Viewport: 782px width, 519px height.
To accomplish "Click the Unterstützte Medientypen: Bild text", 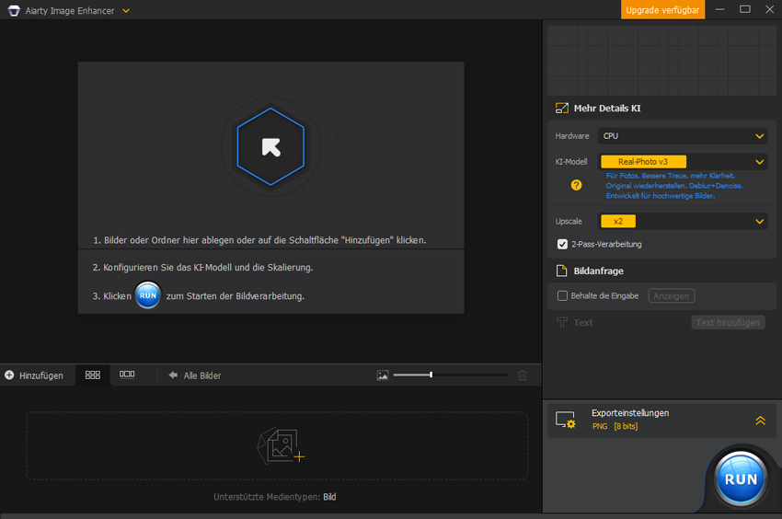I will coord(275,497).
